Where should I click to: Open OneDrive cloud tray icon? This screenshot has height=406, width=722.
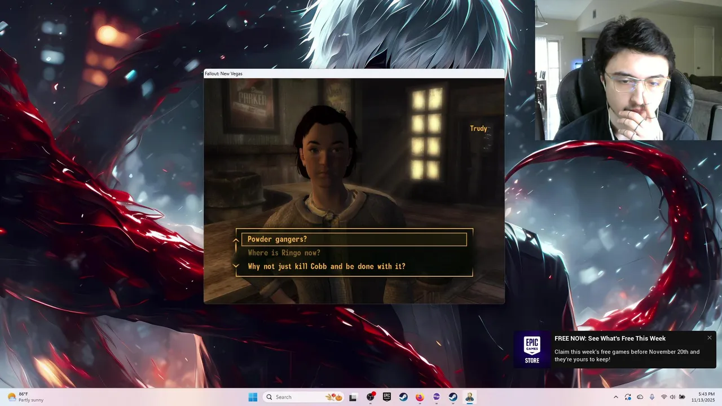coord(640,397)
